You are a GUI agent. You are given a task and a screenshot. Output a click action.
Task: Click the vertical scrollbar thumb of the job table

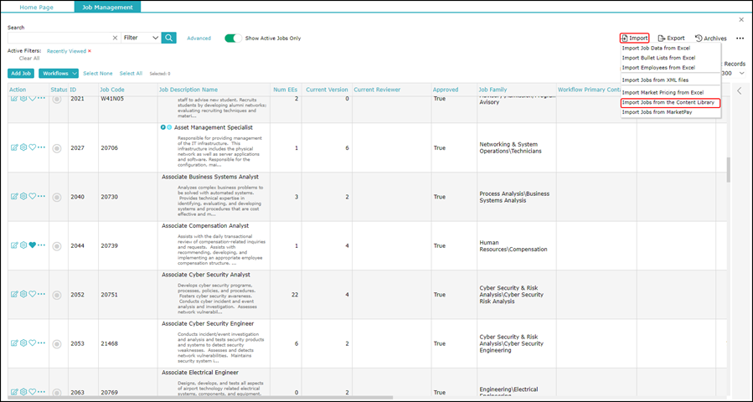(728, 169)
